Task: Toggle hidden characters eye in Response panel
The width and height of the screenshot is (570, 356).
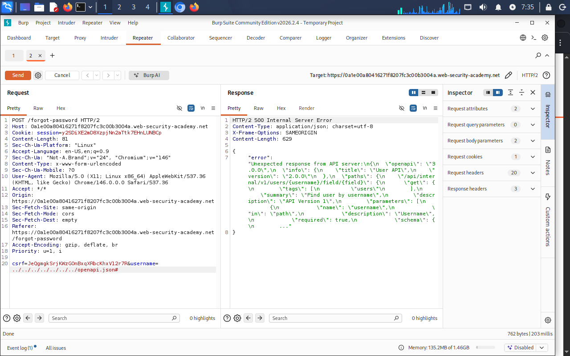Action: point(402,108)
